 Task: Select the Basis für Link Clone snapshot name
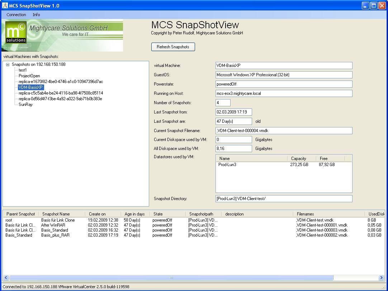click(x=58, y=220)
